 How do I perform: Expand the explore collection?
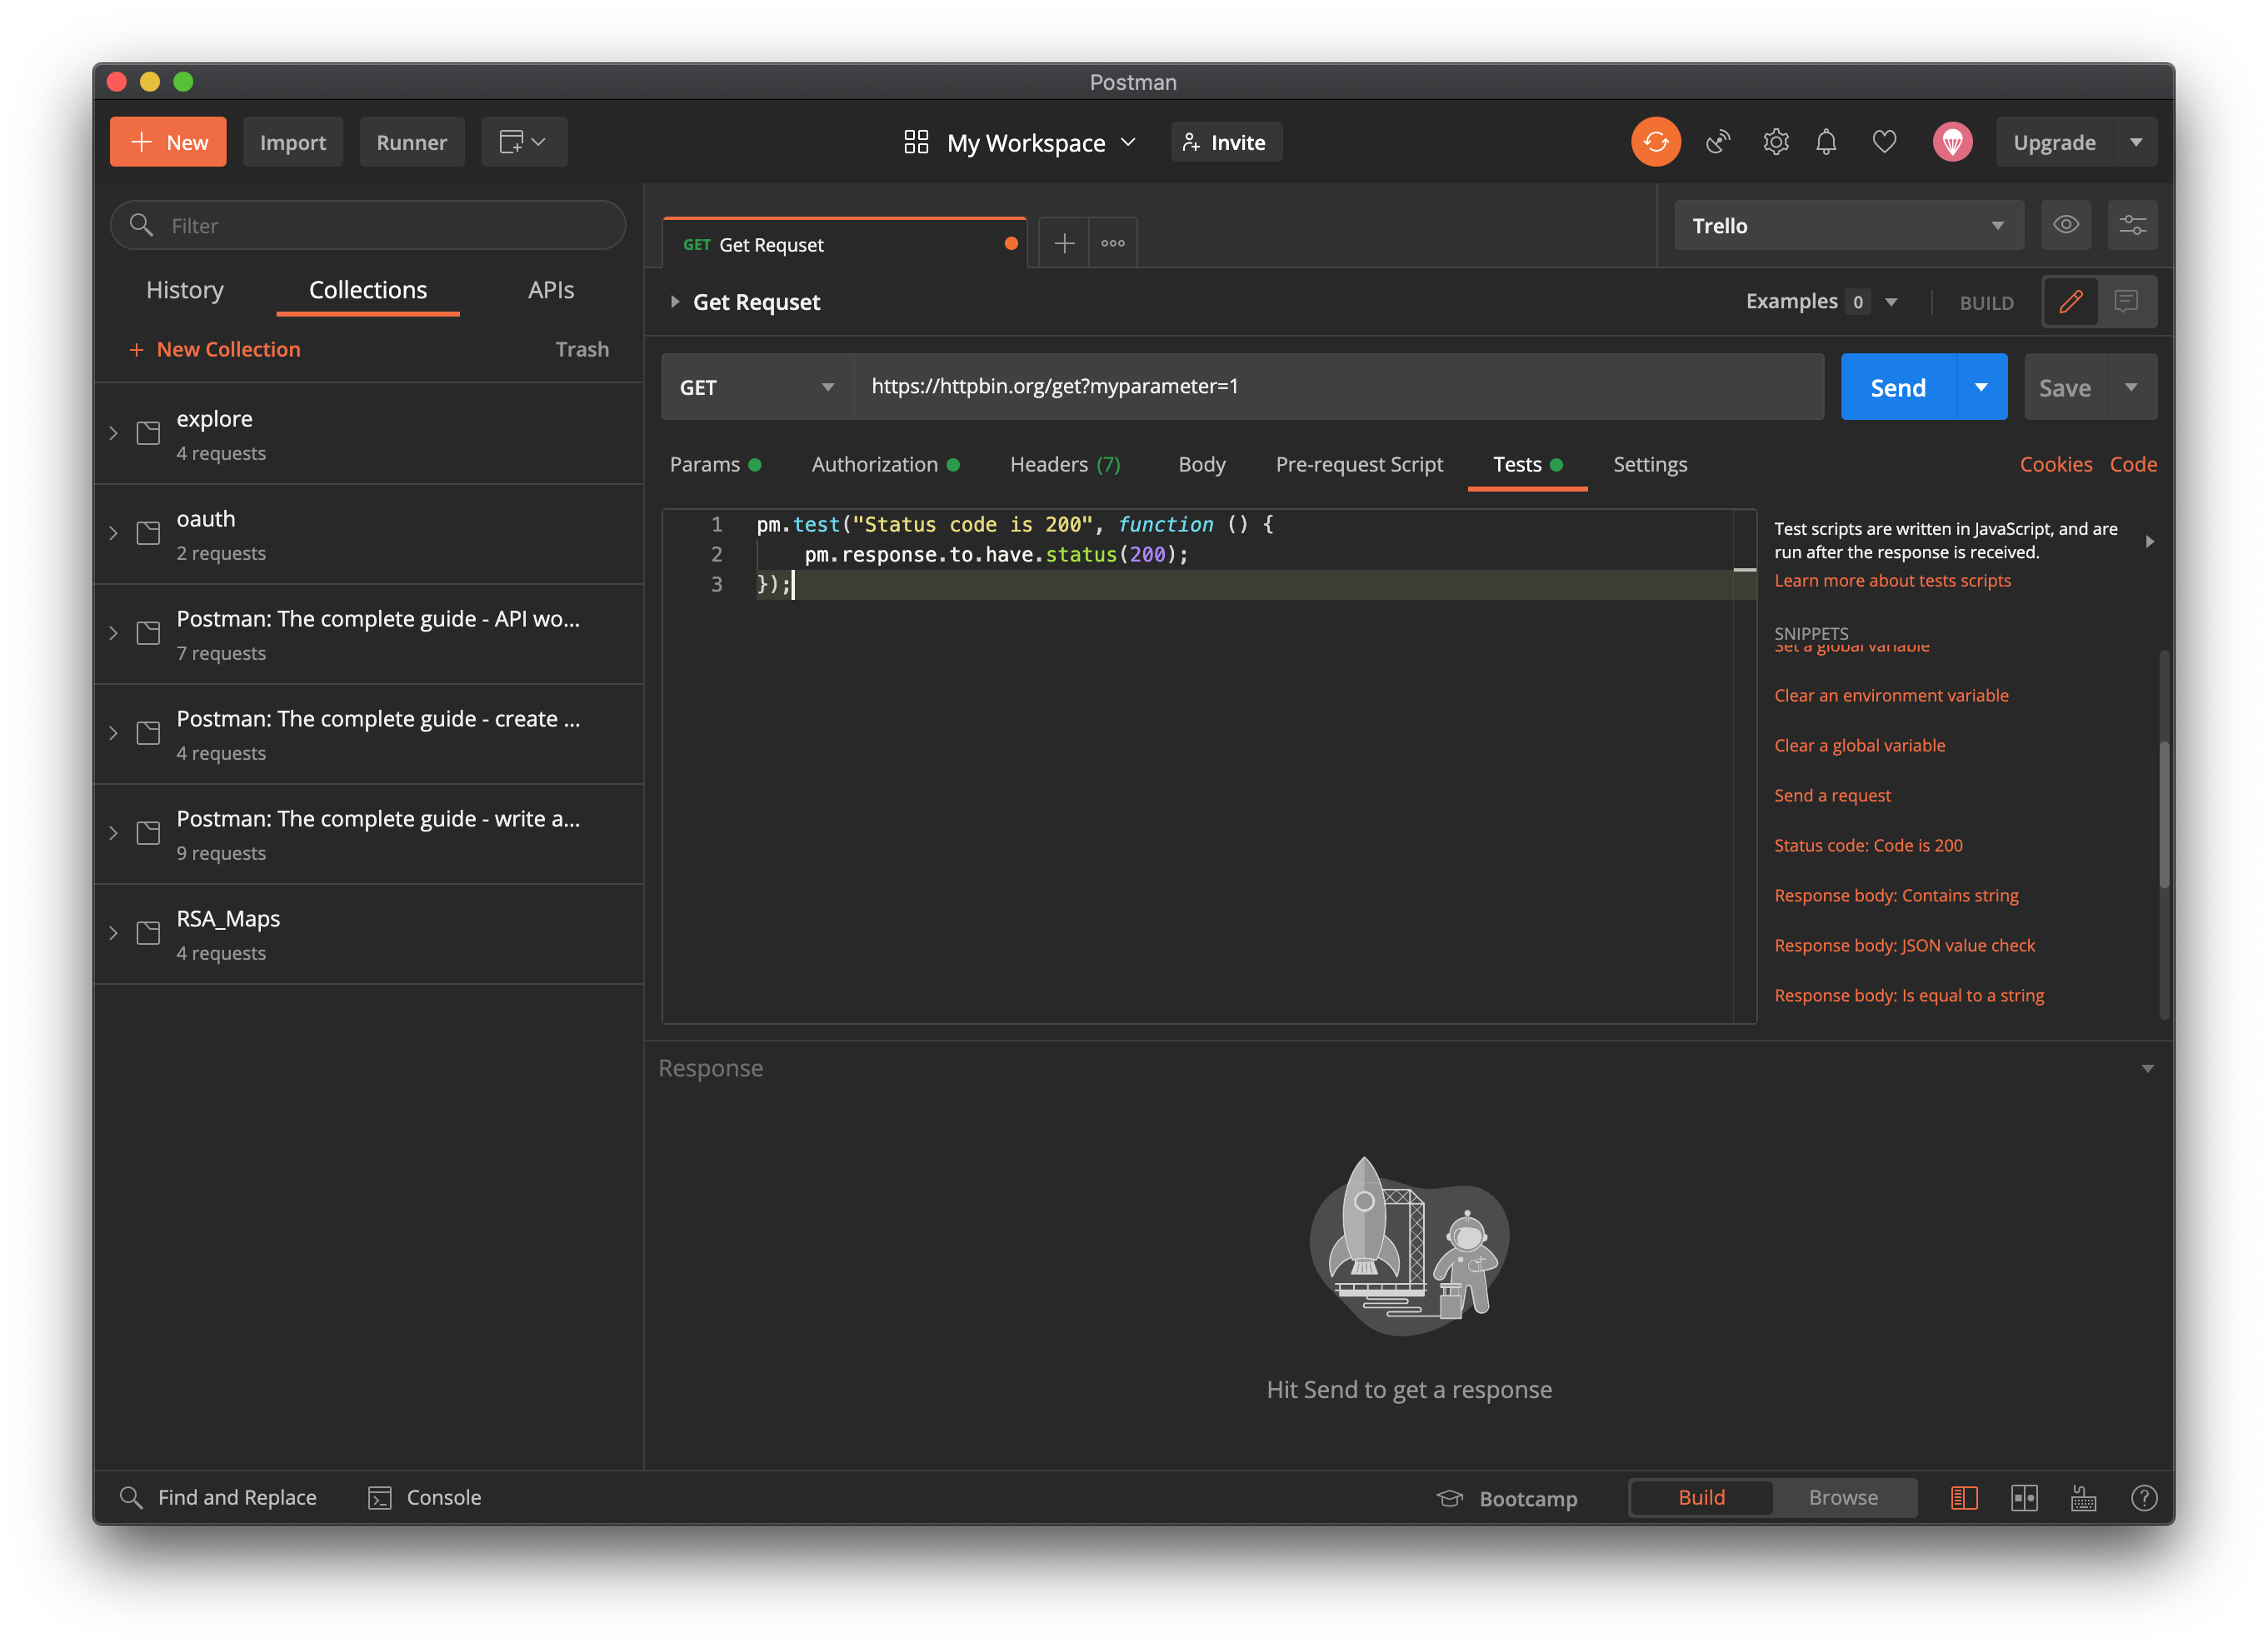click(x=113, y=433)
